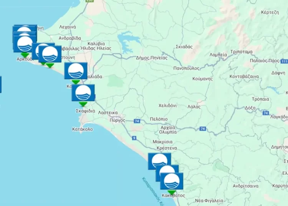The height and width of the screenshot is (206, 288).
Task: Click the Δόξα village label
Action: 250,108
